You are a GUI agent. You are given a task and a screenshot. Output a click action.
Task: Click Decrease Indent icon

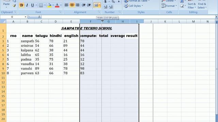click(83, 5)
